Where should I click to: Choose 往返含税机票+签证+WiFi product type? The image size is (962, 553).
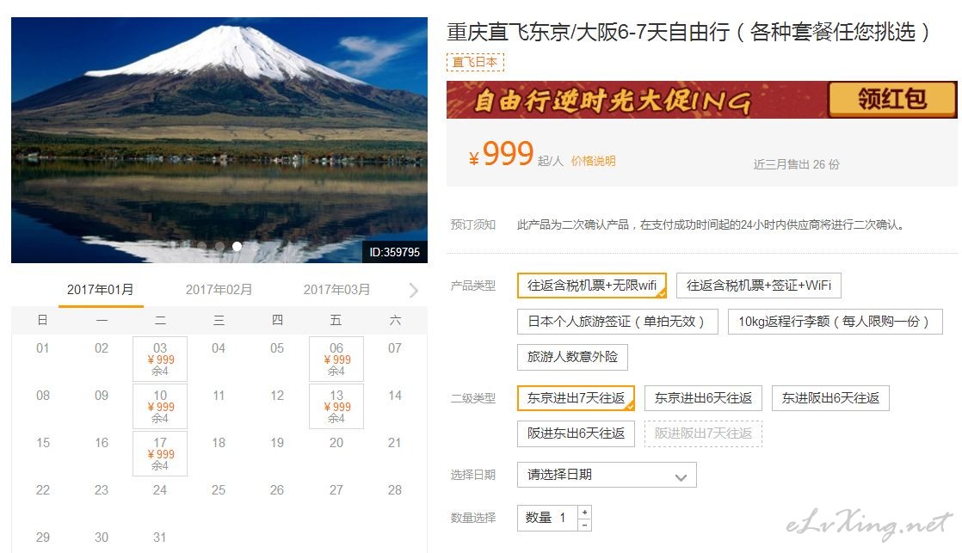pos(758,286)
